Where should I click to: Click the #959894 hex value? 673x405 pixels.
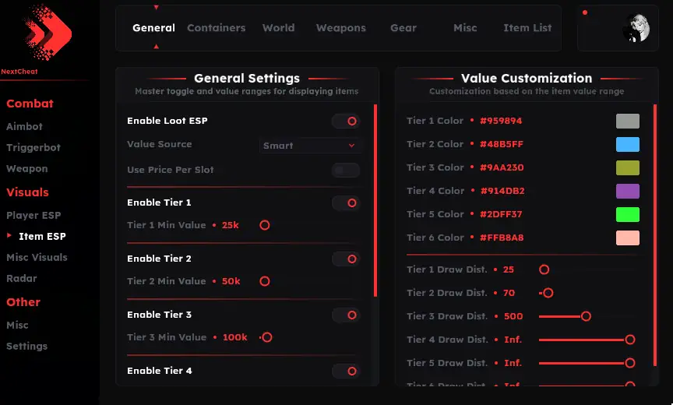[501, 121]
